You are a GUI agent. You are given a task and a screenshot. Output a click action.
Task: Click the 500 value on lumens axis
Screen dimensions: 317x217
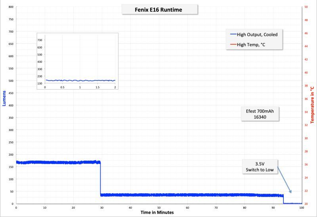(x=11, y=81)
